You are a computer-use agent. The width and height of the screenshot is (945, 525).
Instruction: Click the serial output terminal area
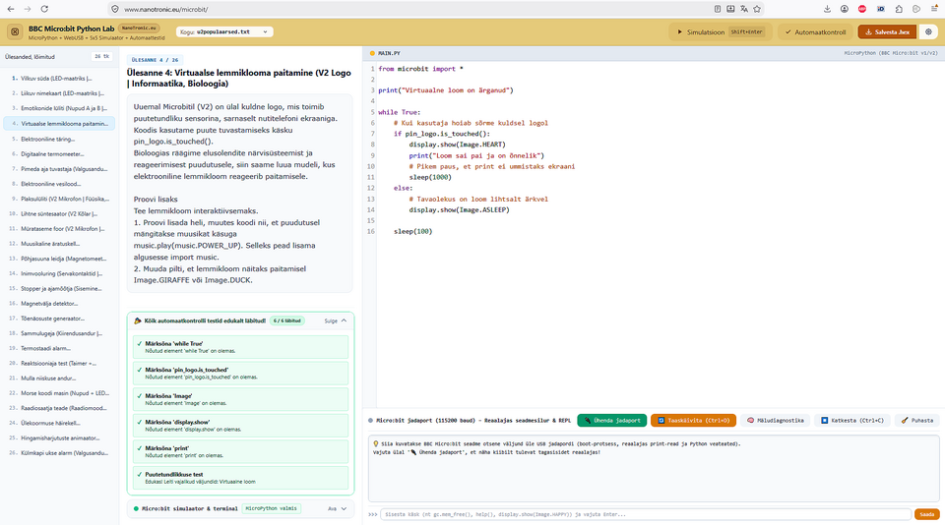pos(654,468)
